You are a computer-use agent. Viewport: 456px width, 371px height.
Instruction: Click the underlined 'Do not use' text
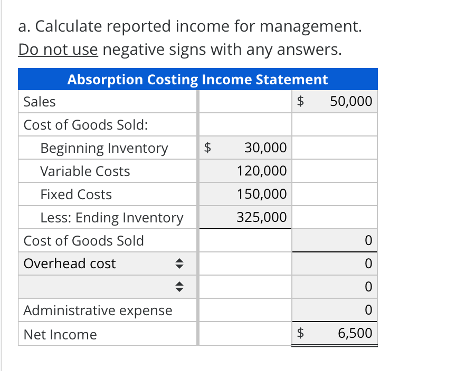(x=58, y=50)
